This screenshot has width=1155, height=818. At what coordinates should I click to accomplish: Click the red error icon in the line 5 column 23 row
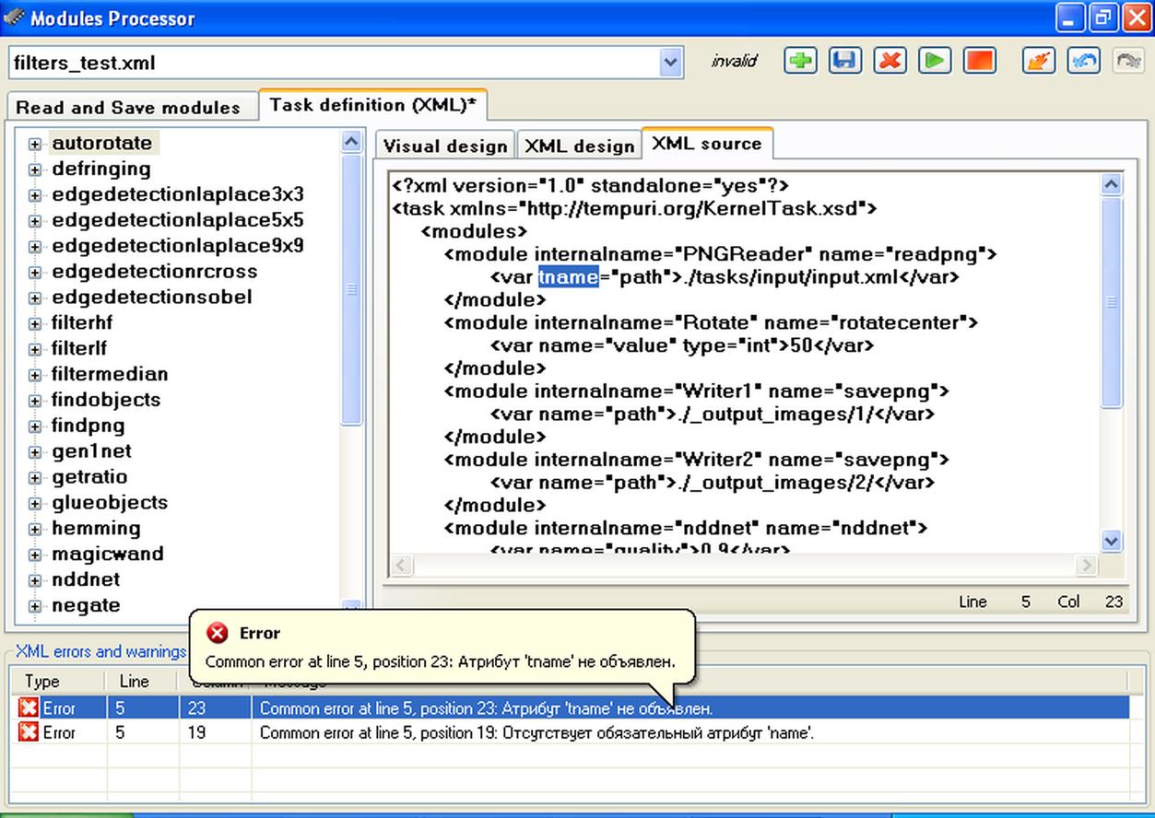[29, 708]
